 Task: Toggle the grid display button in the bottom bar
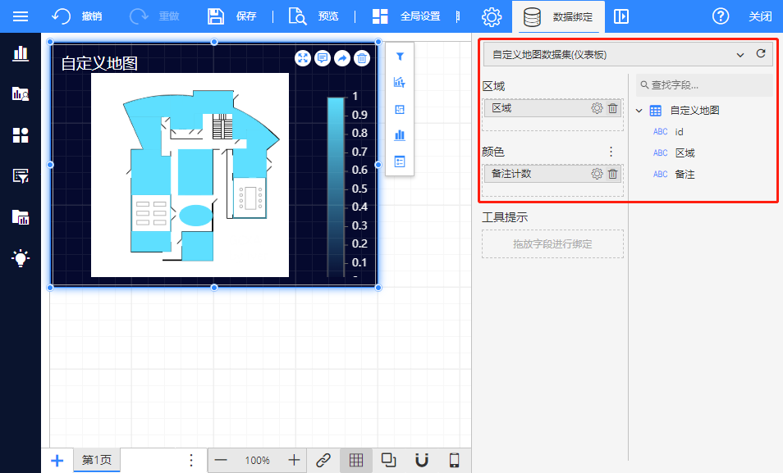[x=356, y=460]
